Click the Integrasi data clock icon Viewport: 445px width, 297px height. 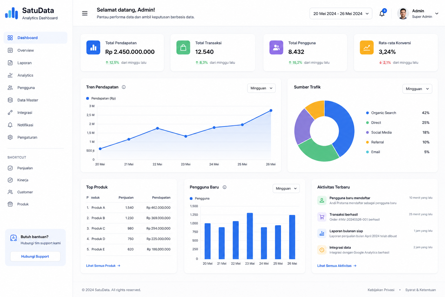tap(322, 250)
